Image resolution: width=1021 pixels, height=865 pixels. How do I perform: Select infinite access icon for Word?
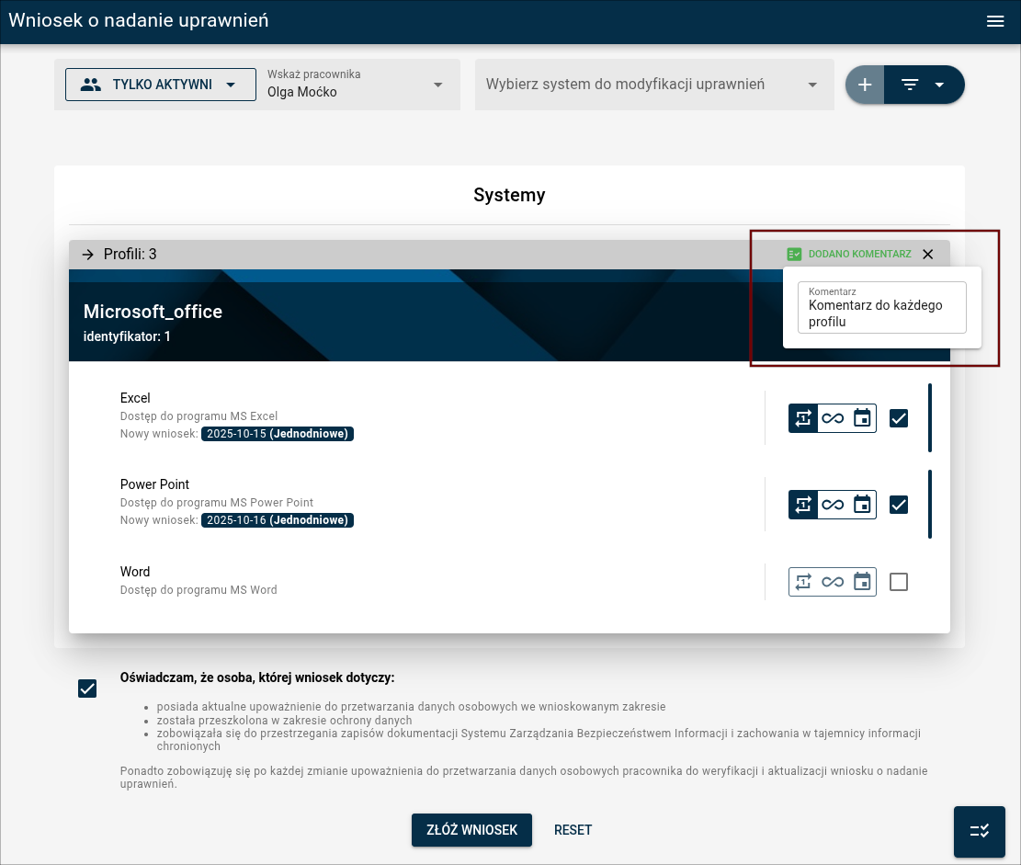(833, 582)
